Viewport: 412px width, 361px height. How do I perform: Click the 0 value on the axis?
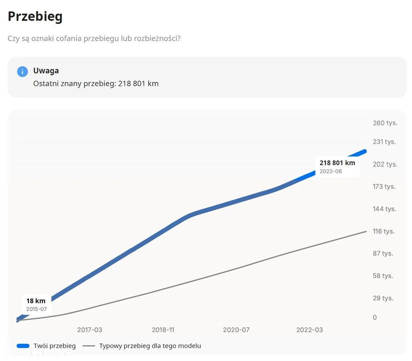coord(375,317)
